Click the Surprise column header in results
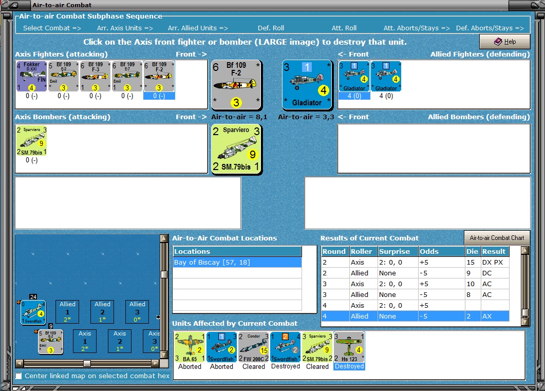 pos(398,251)
